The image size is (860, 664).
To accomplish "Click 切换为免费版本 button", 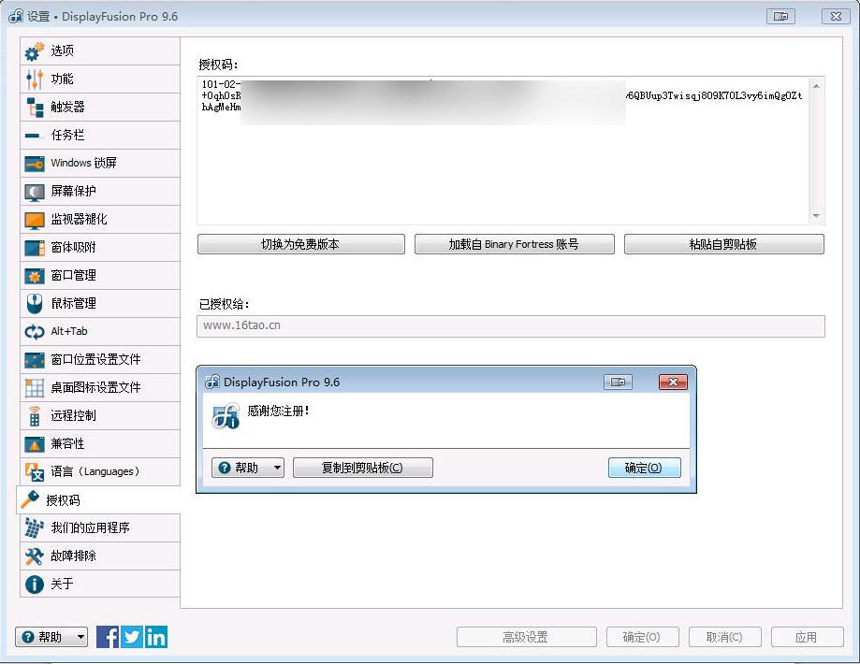I will coord(300,244).
